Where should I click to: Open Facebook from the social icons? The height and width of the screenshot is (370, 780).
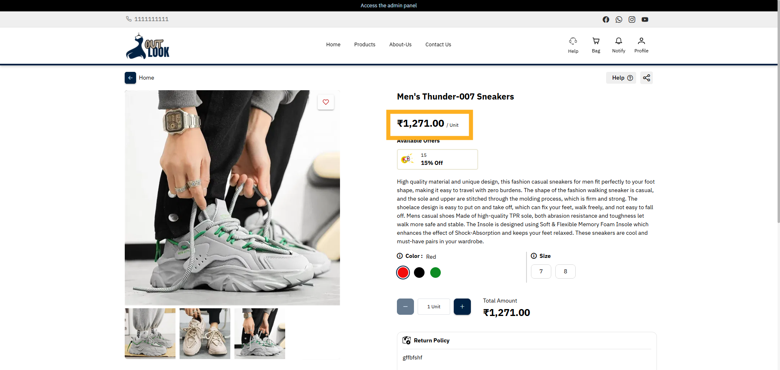606,19
